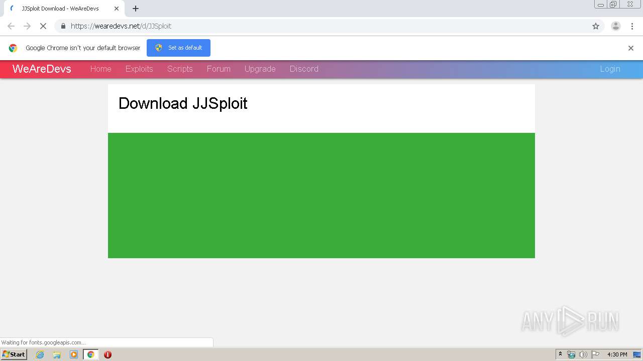Click the Show desktop button

(x=637, y=354)
